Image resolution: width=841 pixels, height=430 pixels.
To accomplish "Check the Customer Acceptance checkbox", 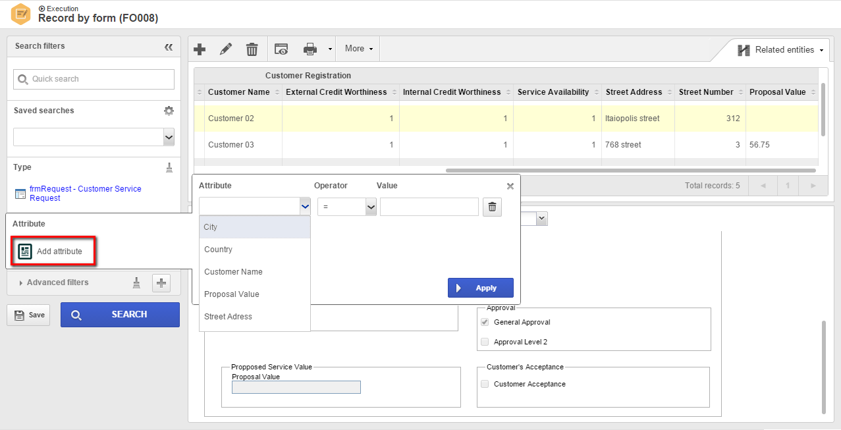I will (485, 384).
